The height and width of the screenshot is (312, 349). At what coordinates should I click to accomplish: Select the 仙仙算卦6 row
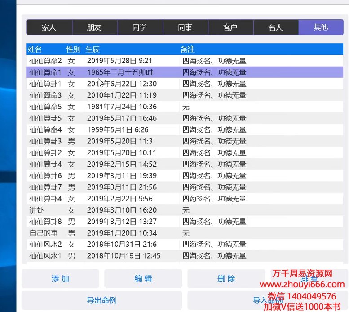(x=45, y=175)
